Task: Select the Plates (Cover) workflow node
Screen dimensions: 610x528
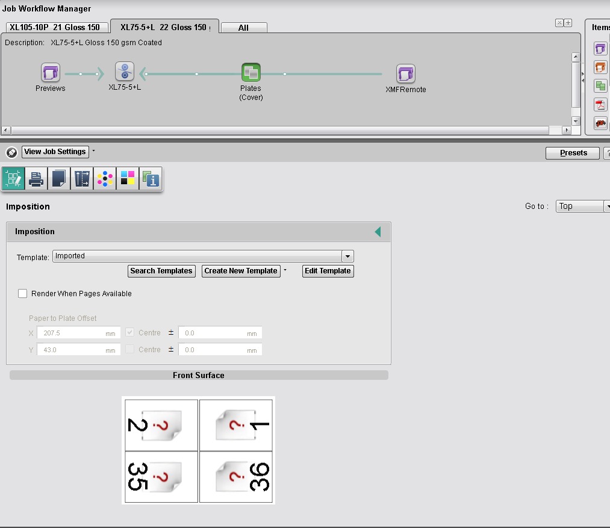Action: click(x=251, y=73)
